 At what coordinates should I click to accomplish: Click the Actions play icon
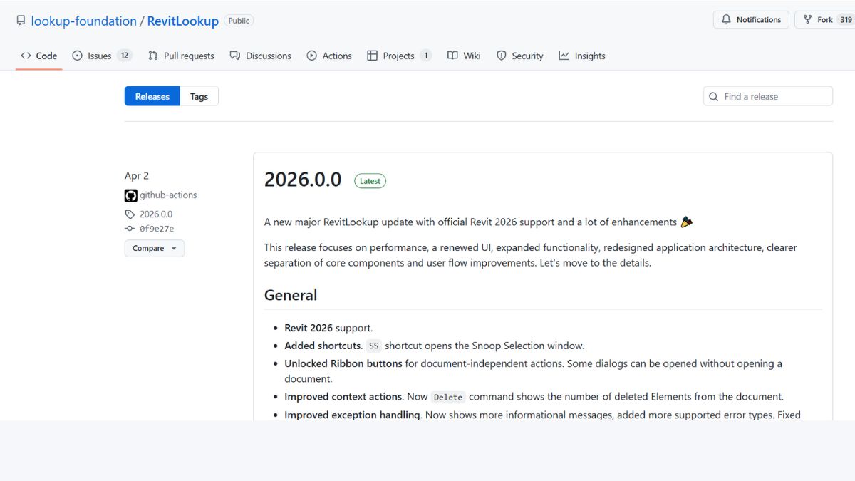click(312, 56)
